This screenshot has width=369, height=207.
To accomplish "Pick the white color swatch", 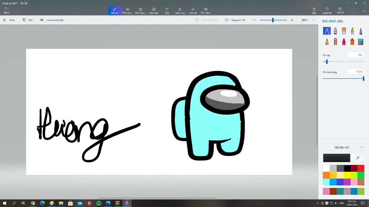I will [x=326, y=168].
